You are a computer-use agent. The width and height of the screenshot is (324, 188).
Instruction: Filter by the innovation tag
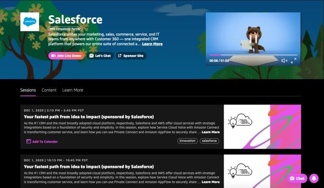[187, 141]
